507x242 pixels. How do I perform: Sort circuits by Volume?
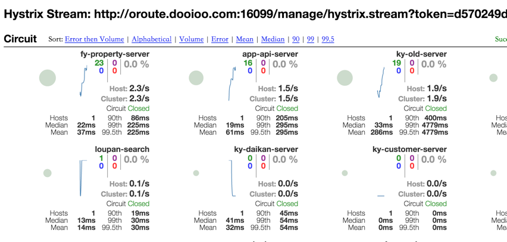pyautogui.click(x=192, y=39)
